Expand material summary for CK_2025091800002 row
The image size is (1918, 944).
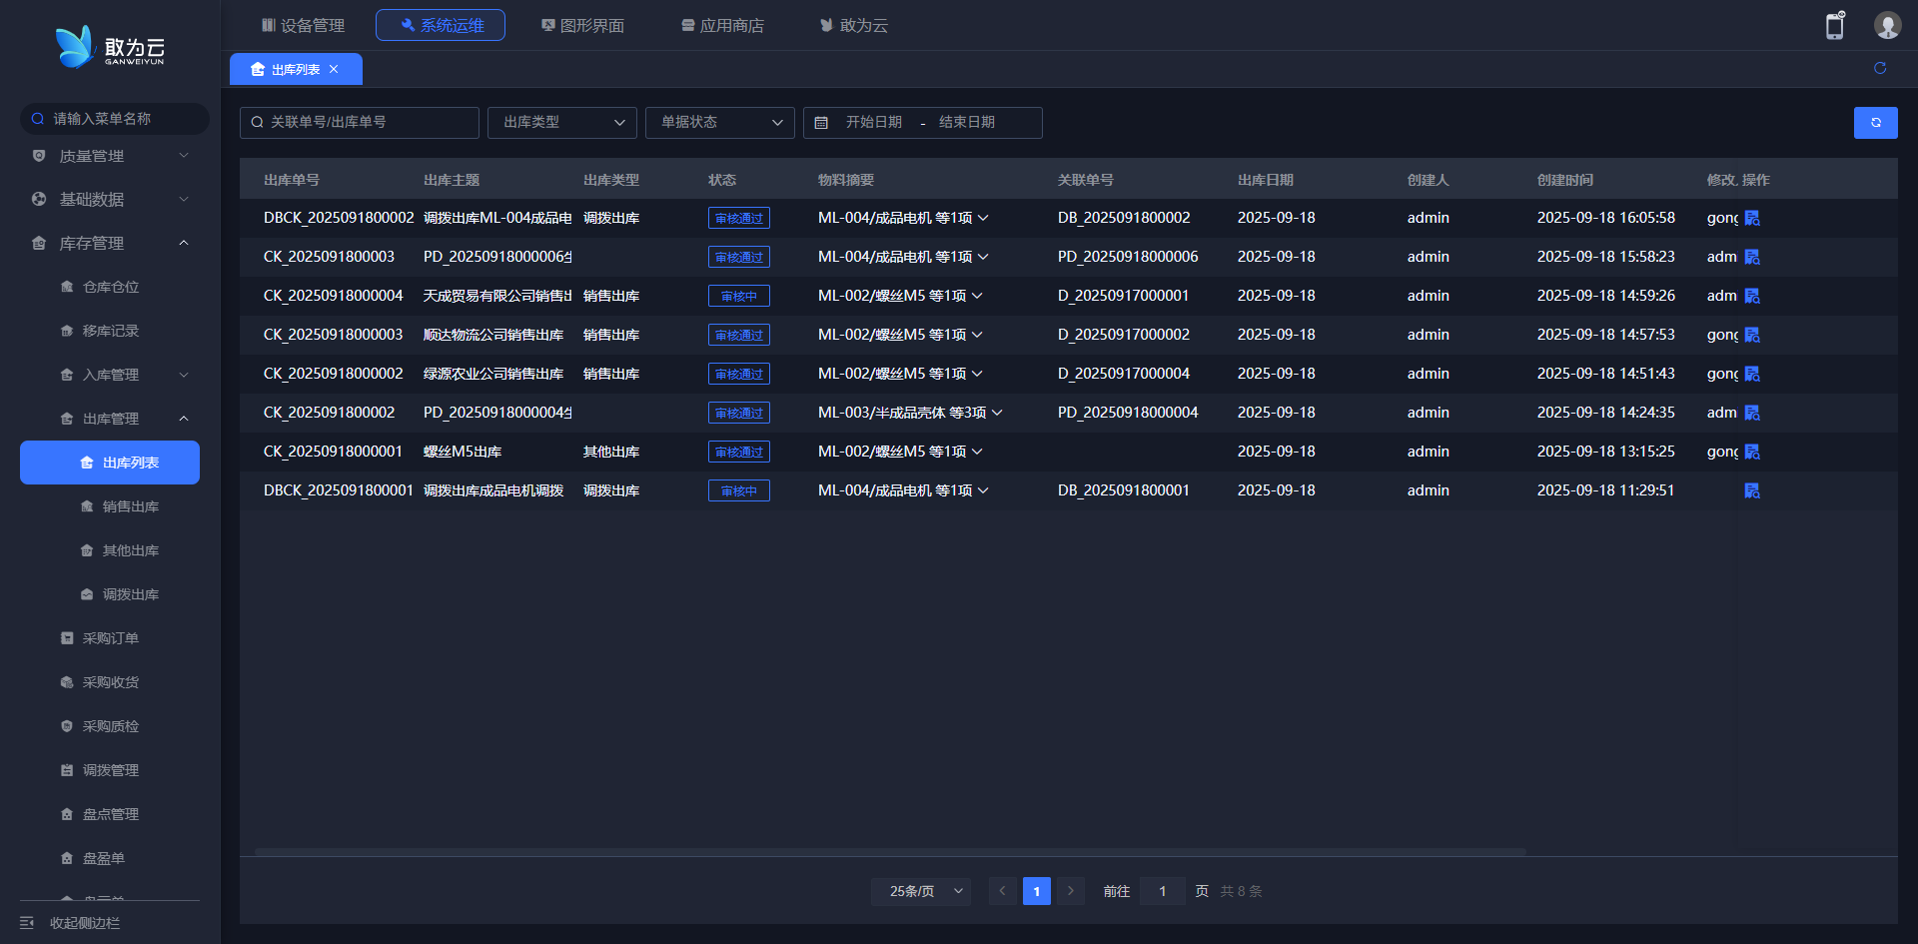click(997, 413)
